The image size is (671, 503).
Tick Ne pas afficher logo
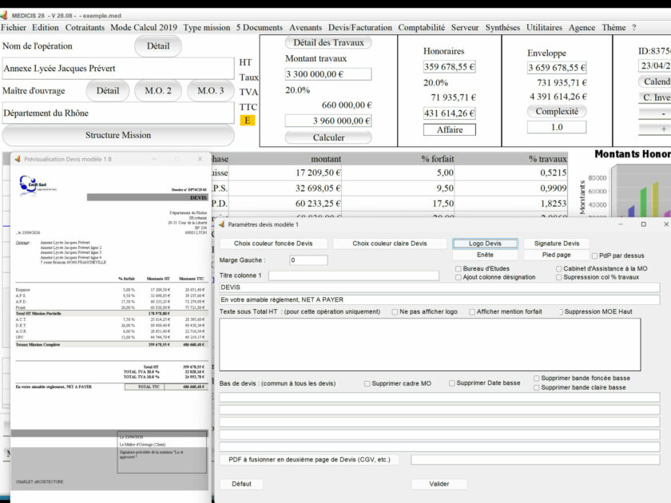395,312
